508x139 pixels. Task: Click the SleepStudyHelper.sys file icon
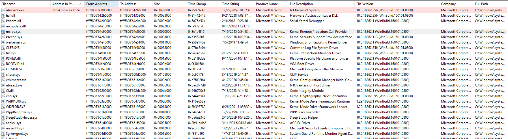[x=3, y=118]
